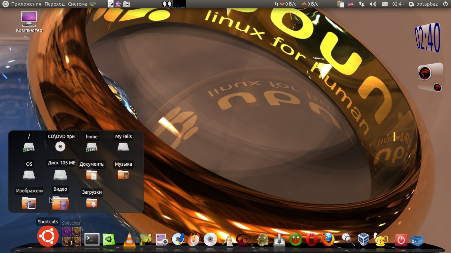The image size is (451, 253).
Task: Click the Ubuntu logo in top panel
Action: click(5, 4)
